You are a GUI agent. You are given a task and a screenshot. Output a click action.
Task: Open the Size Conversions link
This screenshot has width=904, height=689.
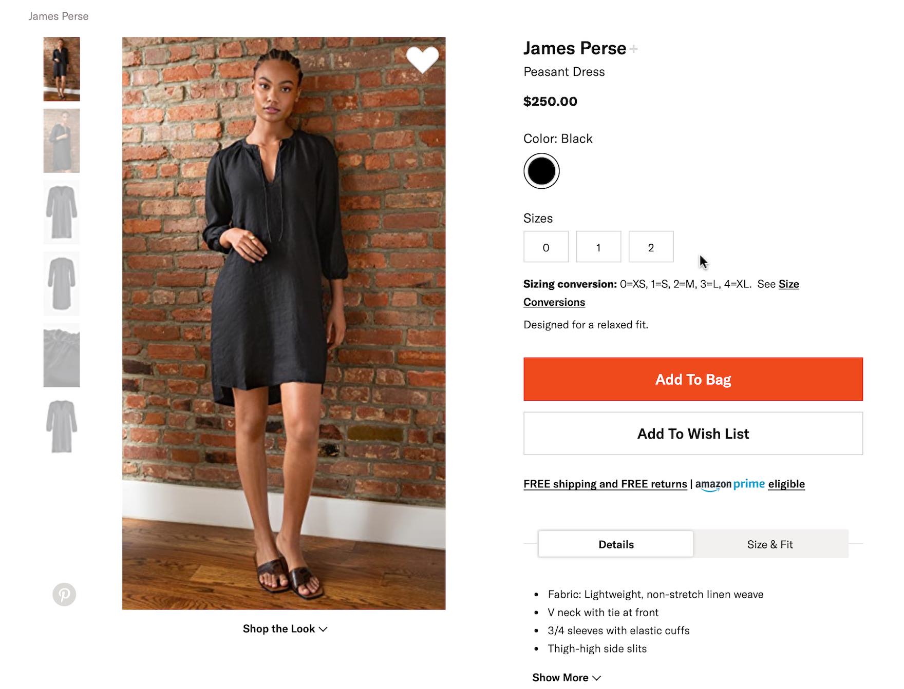click(x=554, y=302)
